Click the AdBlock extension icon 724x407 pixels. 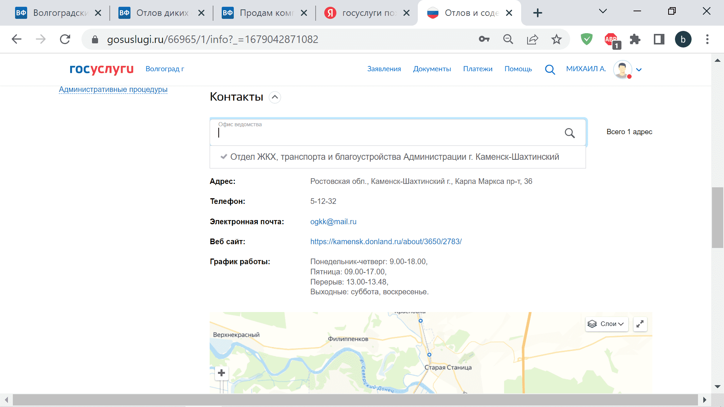tap(611, 39)
